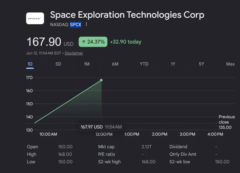Open the Disclaimer link
The image size is (240, 173).
coord(74,53)
